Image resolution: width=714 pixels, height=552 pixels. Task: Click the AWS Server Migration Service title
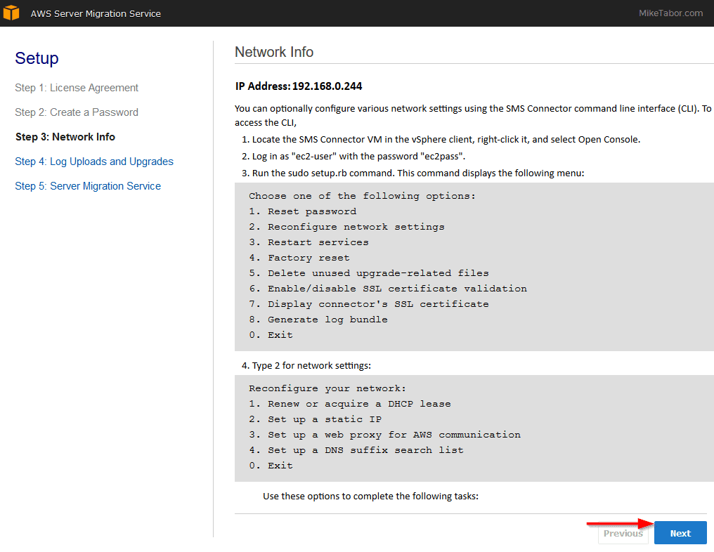coord(96,13)
